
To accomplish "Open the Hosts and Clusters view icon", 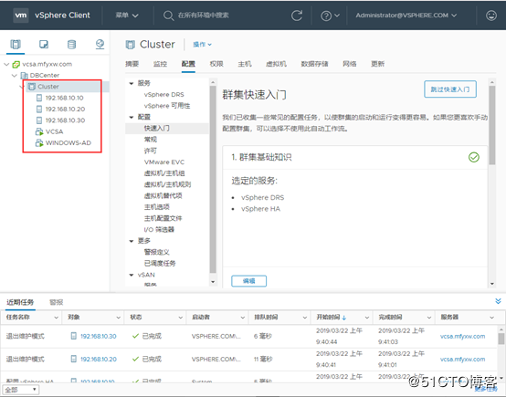I will [x=16, y=44].
